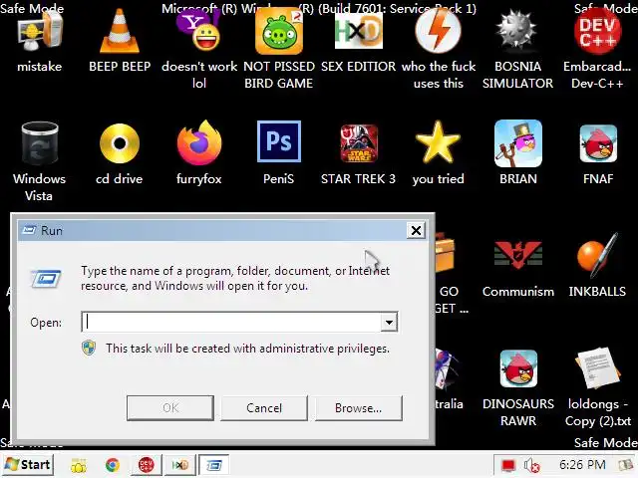Open the Yahoo Messenger icon 'doesn't work lol'
The height and width of the screenshot is (478, 638).
[x=199, y=31]
